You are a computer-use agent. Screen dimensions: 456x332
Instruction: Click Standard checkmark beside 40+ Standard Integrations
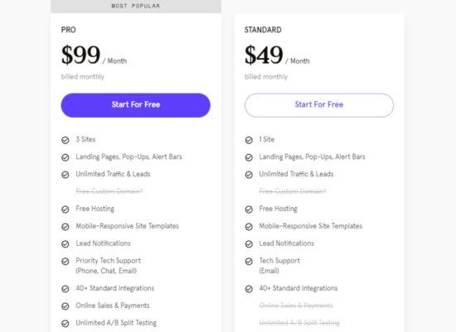[x=249, y=289]
